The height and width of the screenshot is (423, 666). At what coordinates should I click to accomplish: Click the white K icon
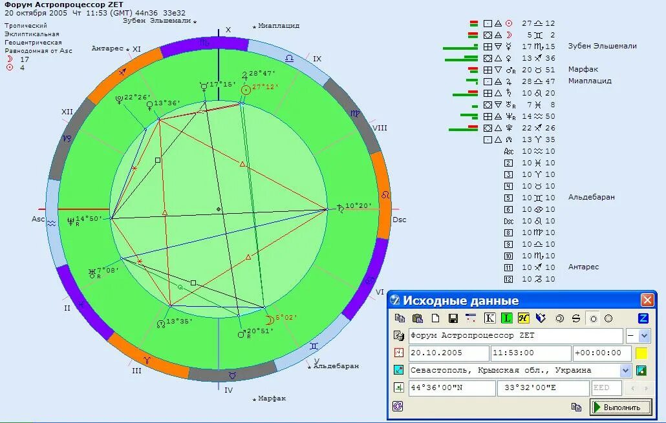click(x=489, y=318)
